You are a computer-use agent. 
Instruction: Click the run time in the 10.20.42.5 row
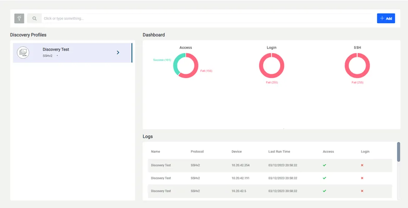point(283,191)
